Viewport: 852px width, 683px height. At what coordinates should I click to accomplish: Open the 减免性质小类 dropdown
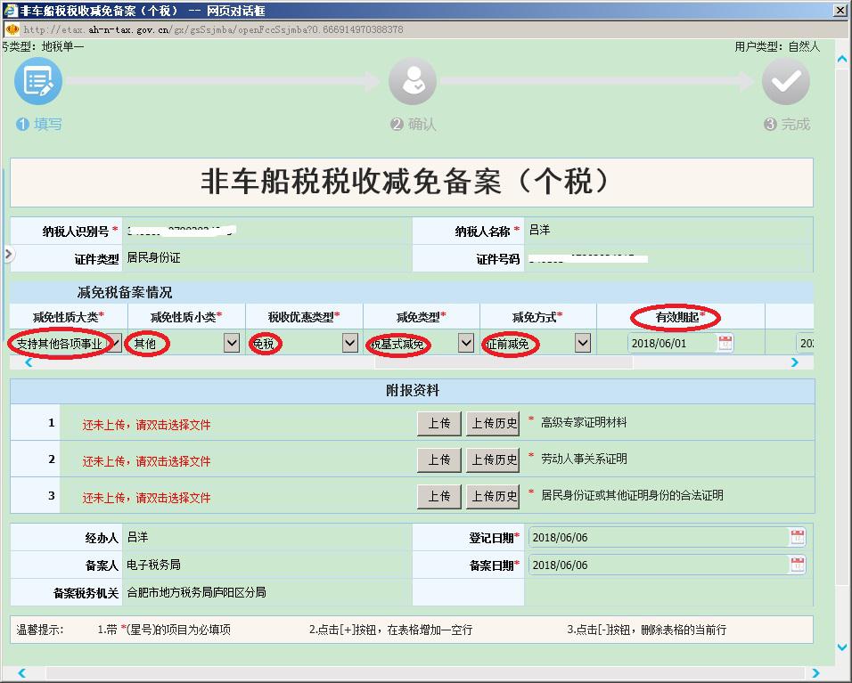[x=232, y=343]
